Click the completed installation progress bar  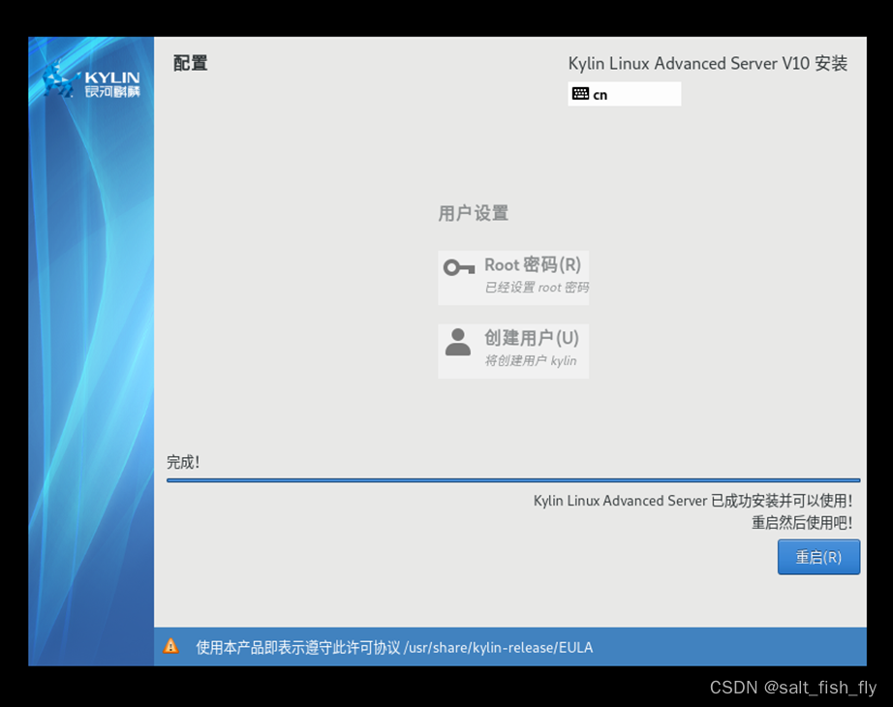(513, 478)
